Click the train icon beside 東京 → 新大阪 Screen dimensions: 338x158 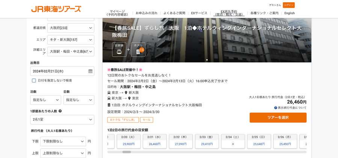pos(109,93)
